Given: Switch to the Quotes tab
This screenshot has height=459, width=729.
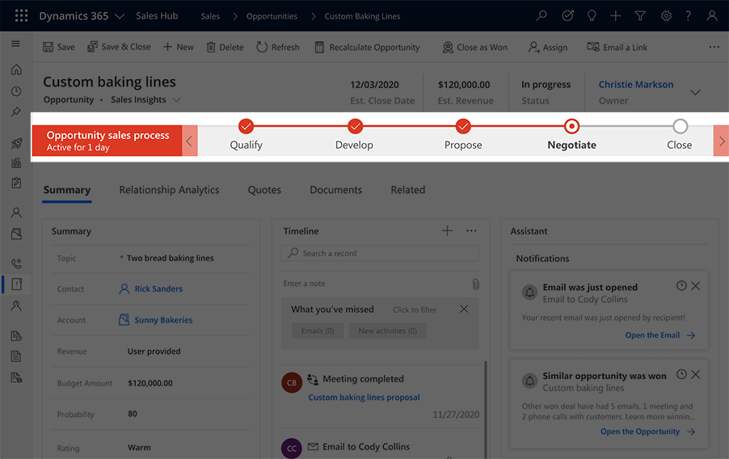Looking at the screenshot, I should (x=264, y=190).
